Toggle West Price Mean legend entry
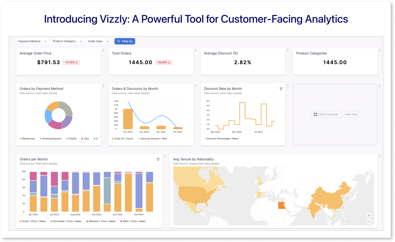 (x=133, y=221)
